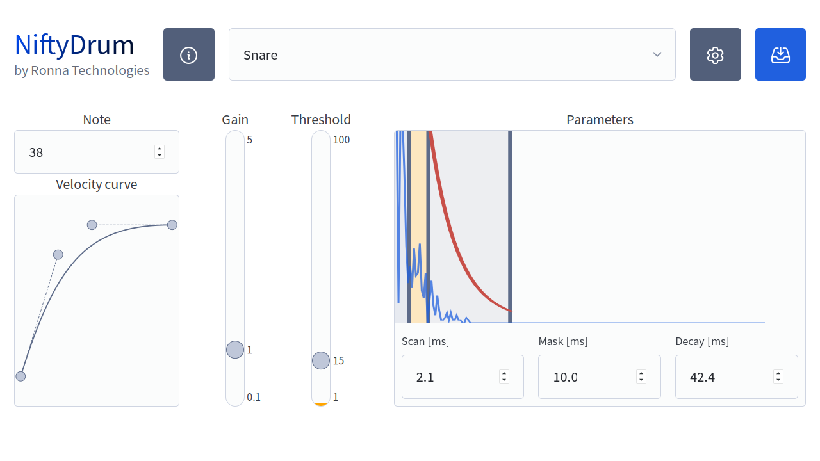Click the Threshold slider handle
Screen dimensions: 820x461
pos(321,360)
